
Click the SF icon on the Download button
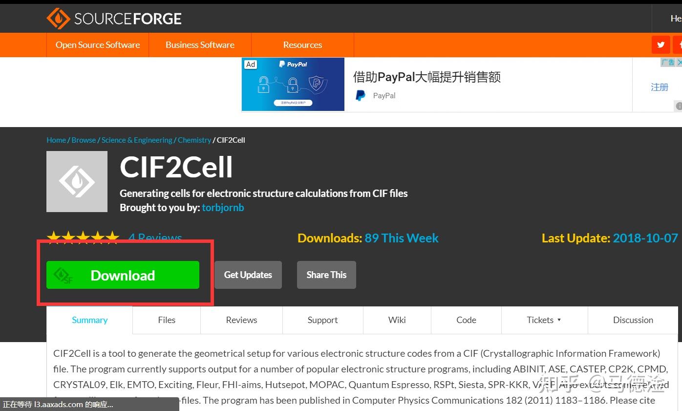point(60,275)
